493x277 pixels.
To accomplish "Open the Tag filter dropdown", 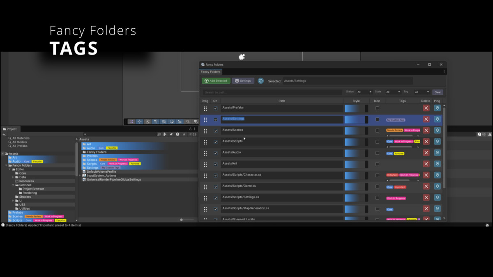I will [422, 92].
